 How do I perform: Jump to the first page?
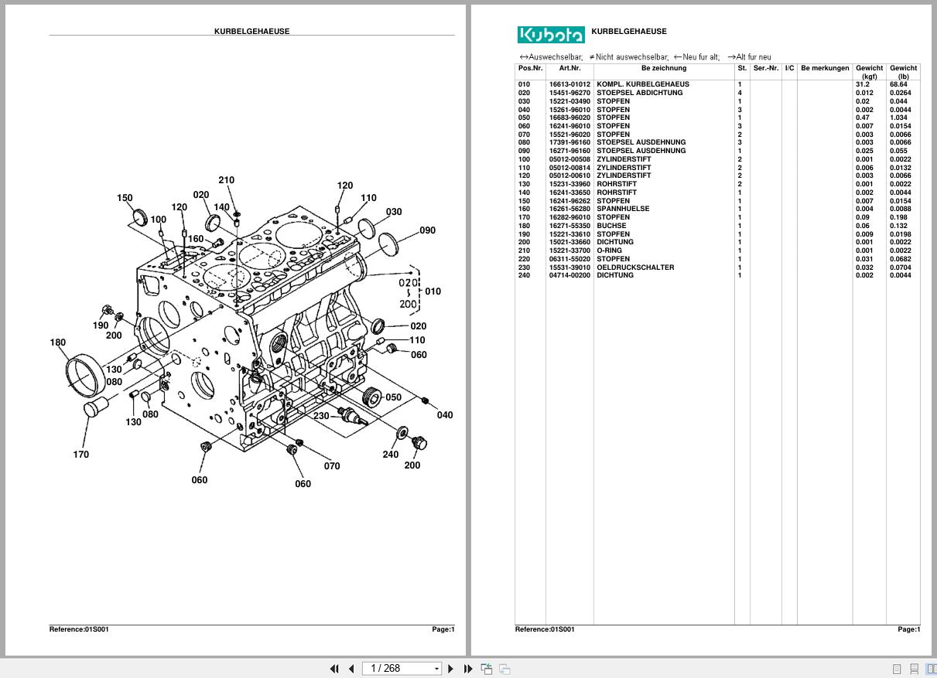pos(334,668)
